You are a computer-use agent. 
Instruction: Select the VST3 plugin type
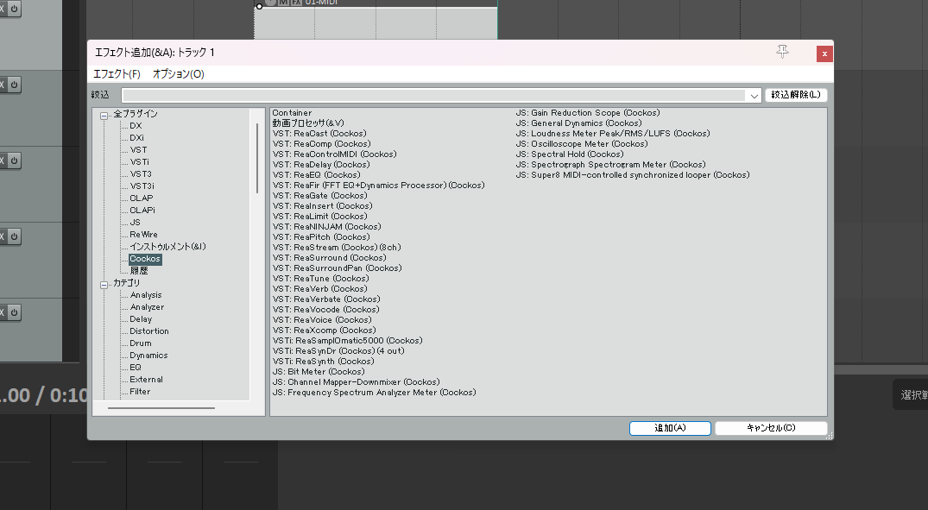click(141, 174)
